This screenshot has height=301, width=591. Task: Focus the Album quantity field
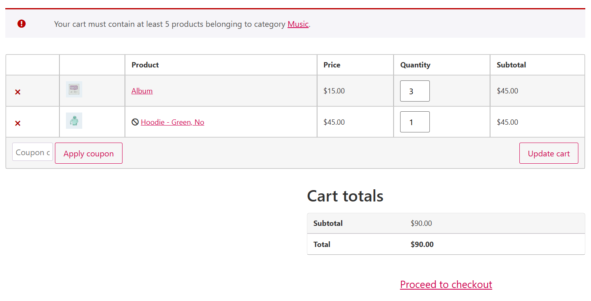tap(415, 91)
